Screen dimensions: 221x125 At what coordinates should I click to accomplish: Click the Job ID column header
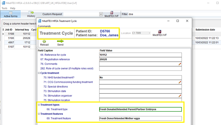coord(9,30)
